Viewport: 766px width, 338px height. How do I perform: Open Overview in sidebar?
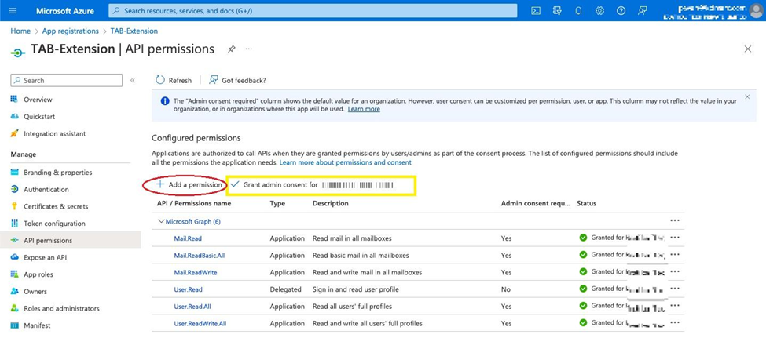tap(38, 100)
